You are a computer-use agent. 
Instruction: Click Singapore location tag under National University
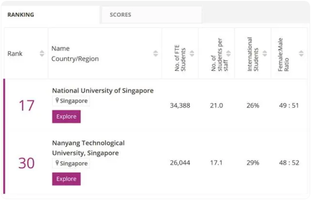[71, 101]
